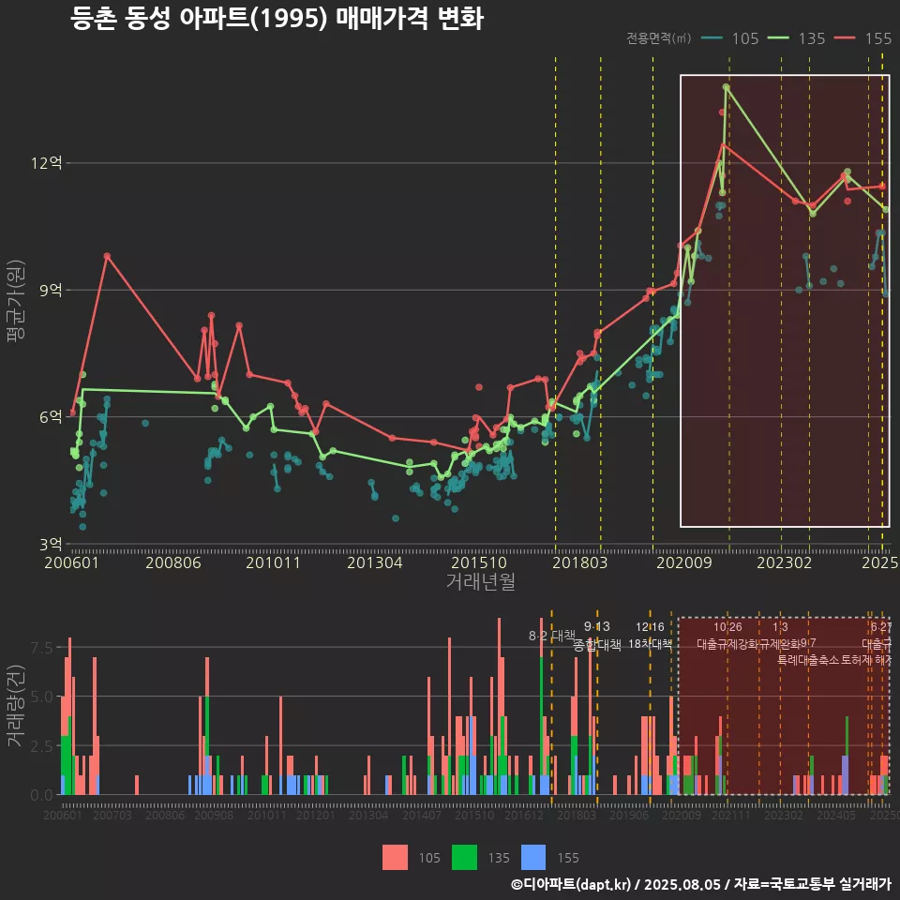The width and height of the screenshot is (900, 900).
Task: Click the 135 green legend line marker
Action: pyautogui.click(x=778, y=37)
